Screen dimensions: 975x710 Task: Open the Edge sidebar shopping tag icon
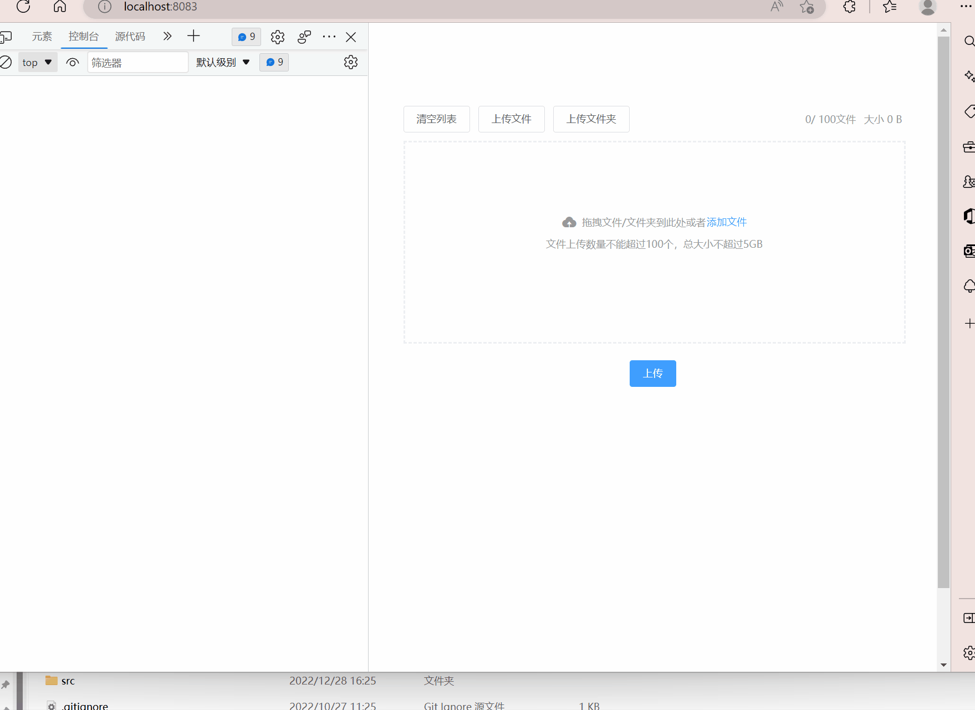coord(969,111)
